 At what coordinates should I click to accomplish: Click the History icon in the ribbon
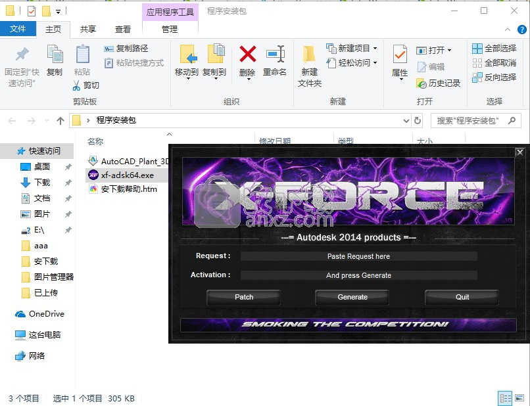click(x=421, y=83)
